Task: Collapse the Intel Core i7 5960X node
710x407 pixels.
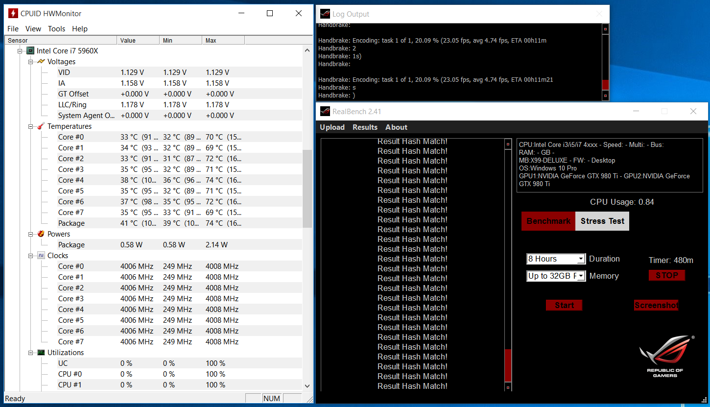Action: tap(20, 51)
